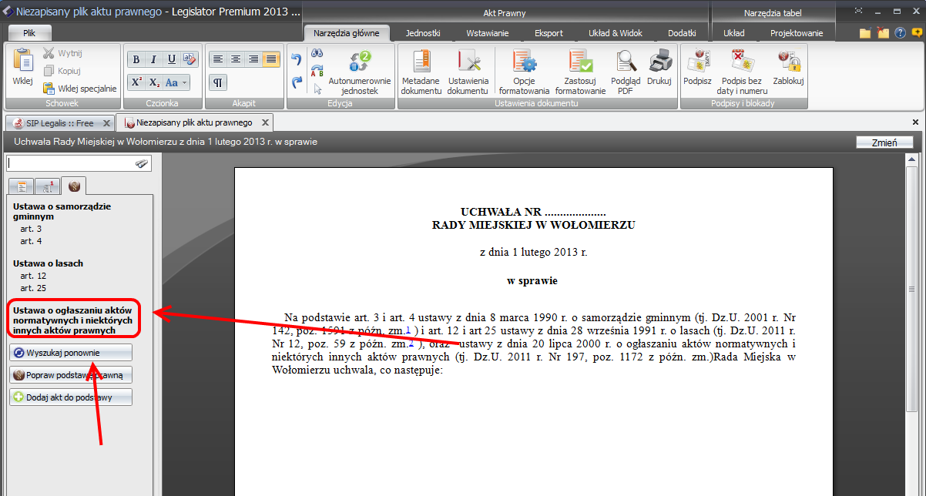Justify paragraph text
Viewport: 926px width, 496px height.
click(271, 59)
